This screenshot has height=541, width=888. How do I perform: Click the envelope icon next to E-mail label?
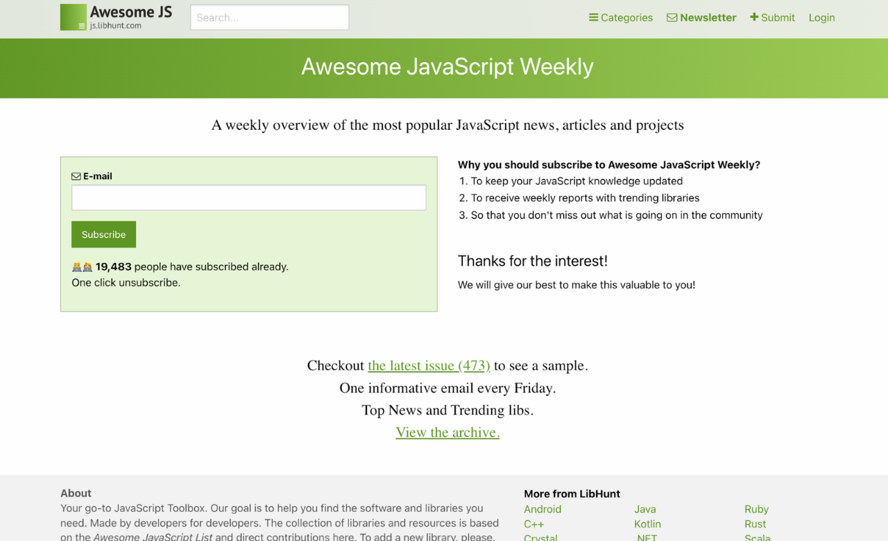(x=76, y=176)
